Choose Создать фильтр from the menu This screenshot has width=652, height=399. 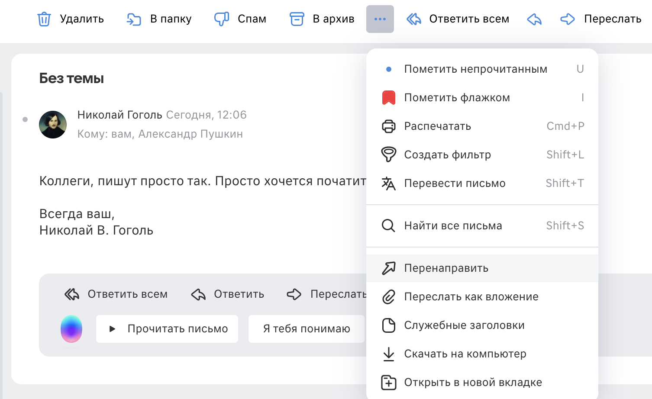[x=482, y=155]
